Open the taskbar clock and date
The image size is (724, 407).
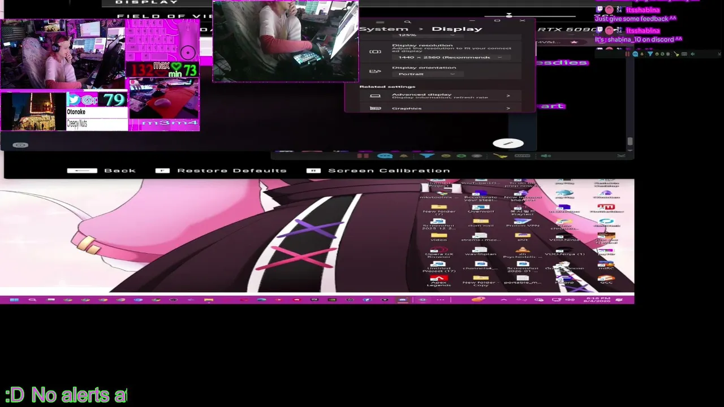tap(598, 300)
